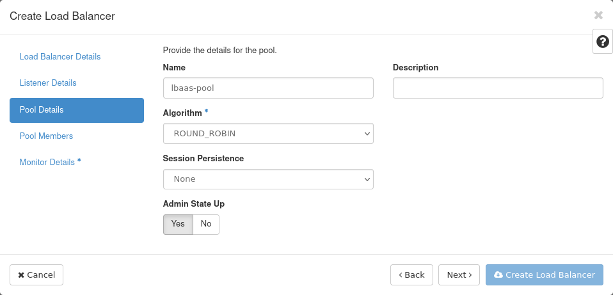Set Admin State Up to Yes
This screenshot has height=295, width=613.
click(178, 224)
